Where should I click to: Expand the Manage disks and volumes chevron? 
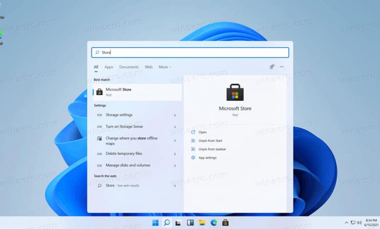click(175, 166)
